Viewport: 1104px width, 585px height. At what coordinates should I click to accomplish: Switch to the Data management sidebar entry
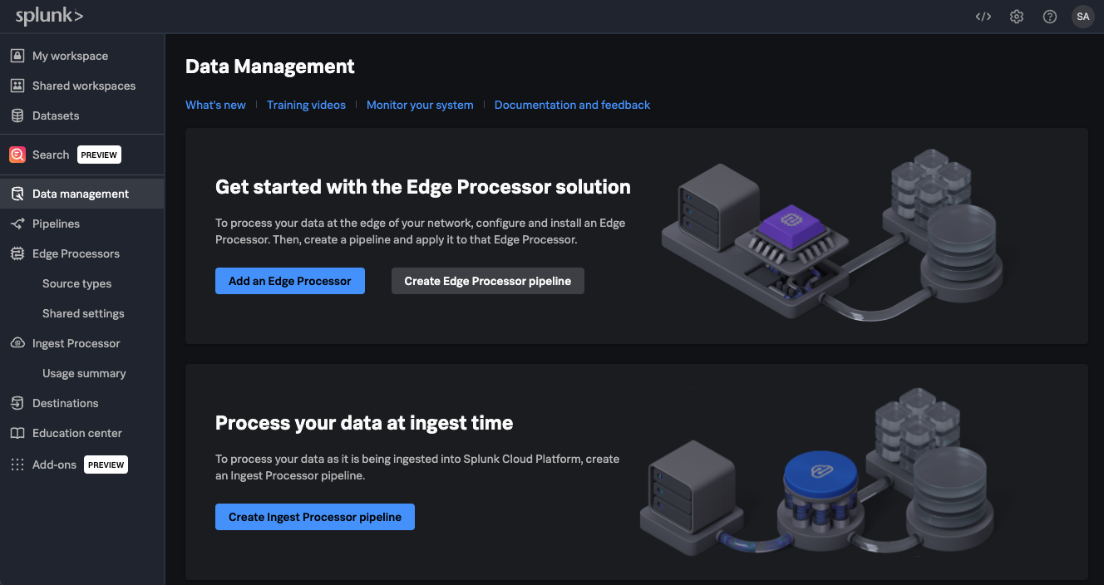tap(80, 193)
